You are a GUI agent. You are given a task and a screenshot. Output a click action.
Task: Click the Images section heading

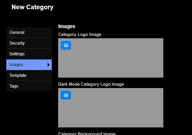click(x=67, y=26)
